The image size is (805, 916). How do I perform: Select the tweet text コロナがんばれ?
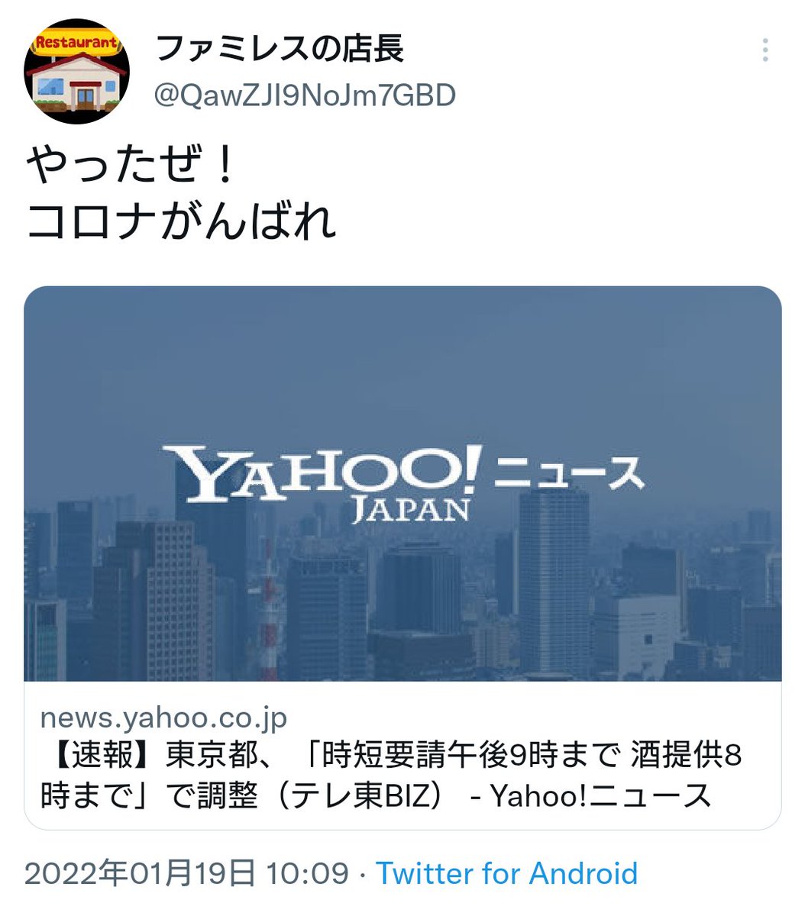pos(181,222)
